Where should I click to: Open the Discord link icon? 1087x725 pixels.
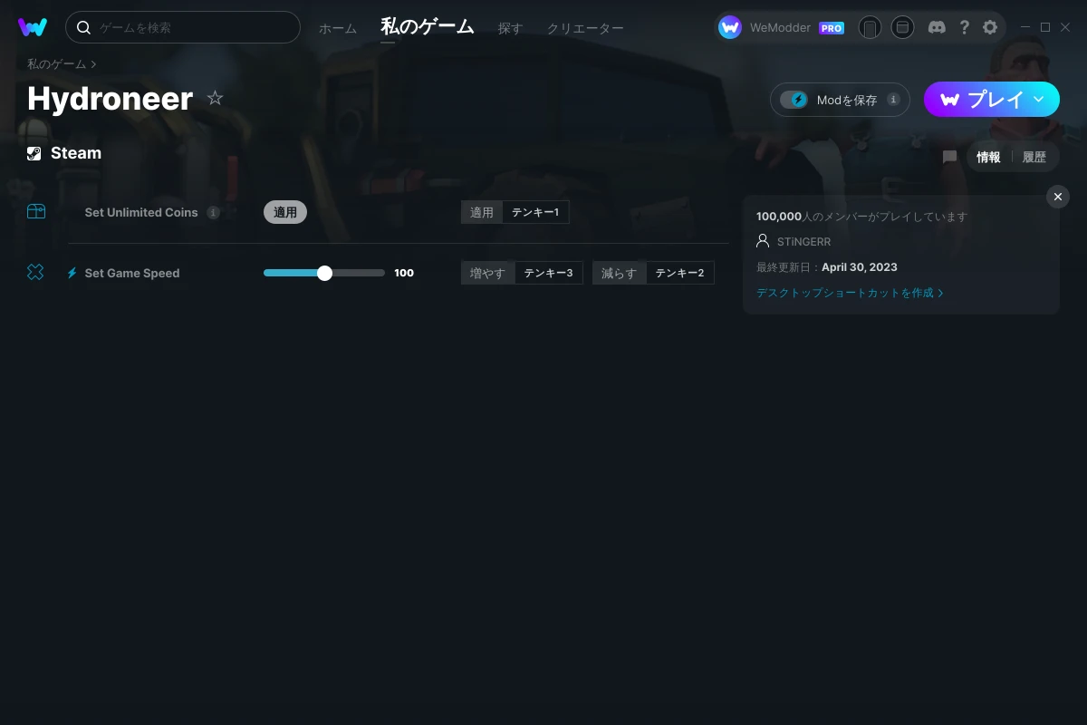(x=938, y=27)
